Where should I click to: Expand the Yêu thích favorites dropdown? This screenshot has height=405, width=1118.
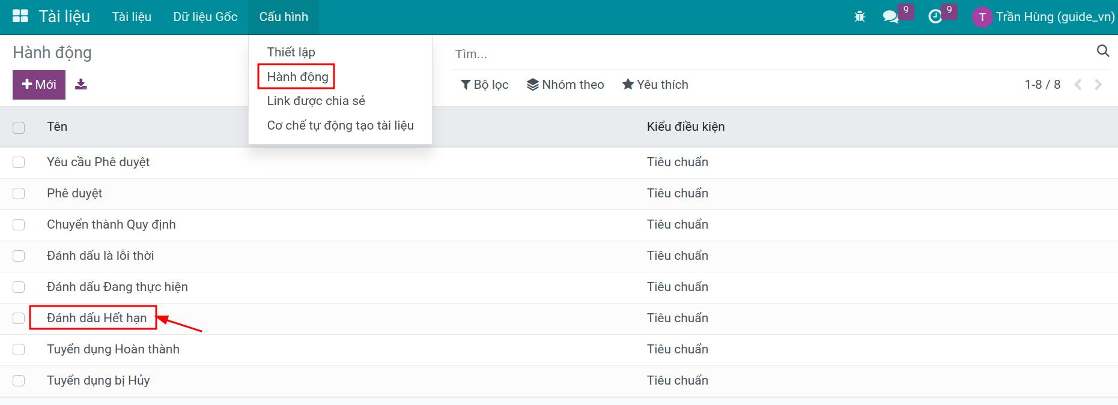655,85
